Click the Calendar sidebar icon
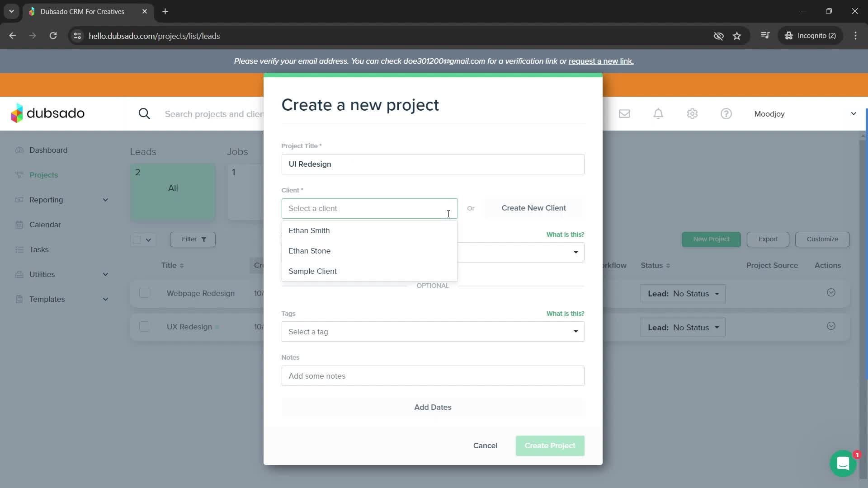This screenshot has height=488, width=868. tap(19, 225)
